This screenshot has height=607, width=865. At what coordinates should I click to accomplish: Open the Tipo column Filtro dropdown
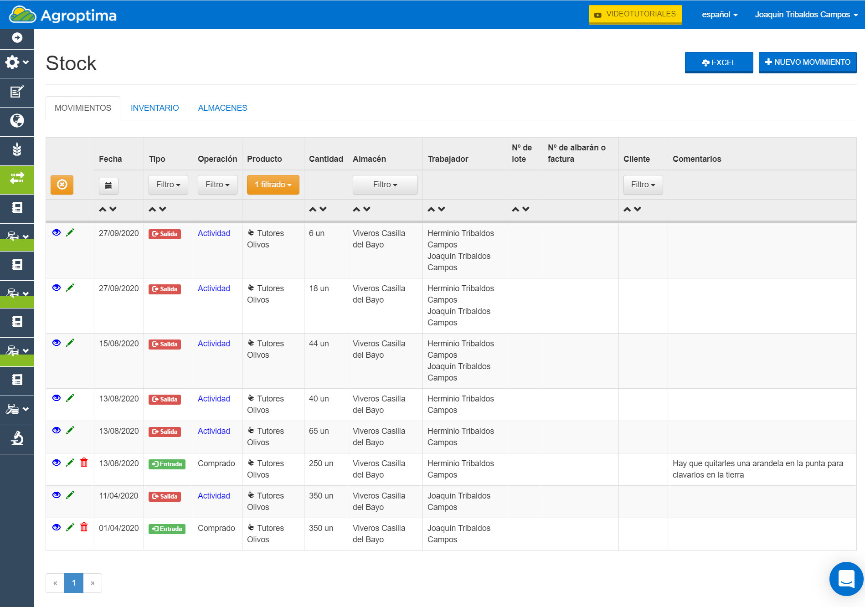click(168, 185)
